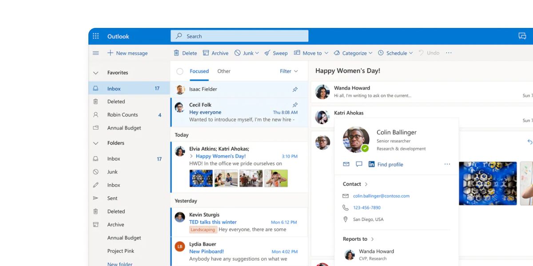Image resolution: width=533 pixels, height=266 pixels.
Task: Unpin the Cecil Folk message
Action: click(295, 105)
